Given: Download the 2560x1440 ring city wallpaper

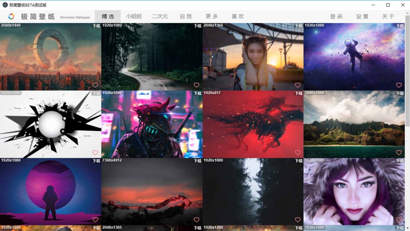Looking at the screenshot, I should point(96,26).
